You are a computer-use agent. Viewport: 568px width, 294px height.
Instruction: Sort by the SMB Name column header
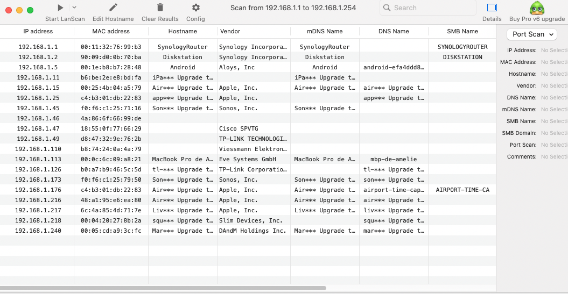click(462, 32)
